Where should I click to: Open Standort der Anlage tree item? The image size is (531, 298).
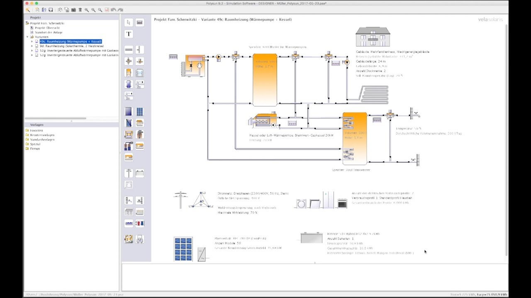pos(49,32)
